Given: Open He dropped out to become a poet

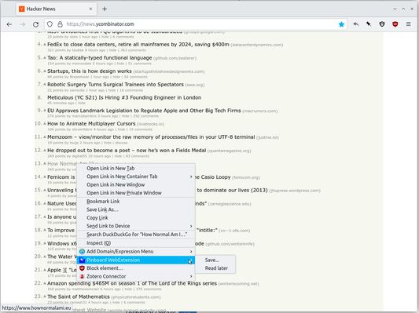Looking at the screenshot, I should coord(127,151).
